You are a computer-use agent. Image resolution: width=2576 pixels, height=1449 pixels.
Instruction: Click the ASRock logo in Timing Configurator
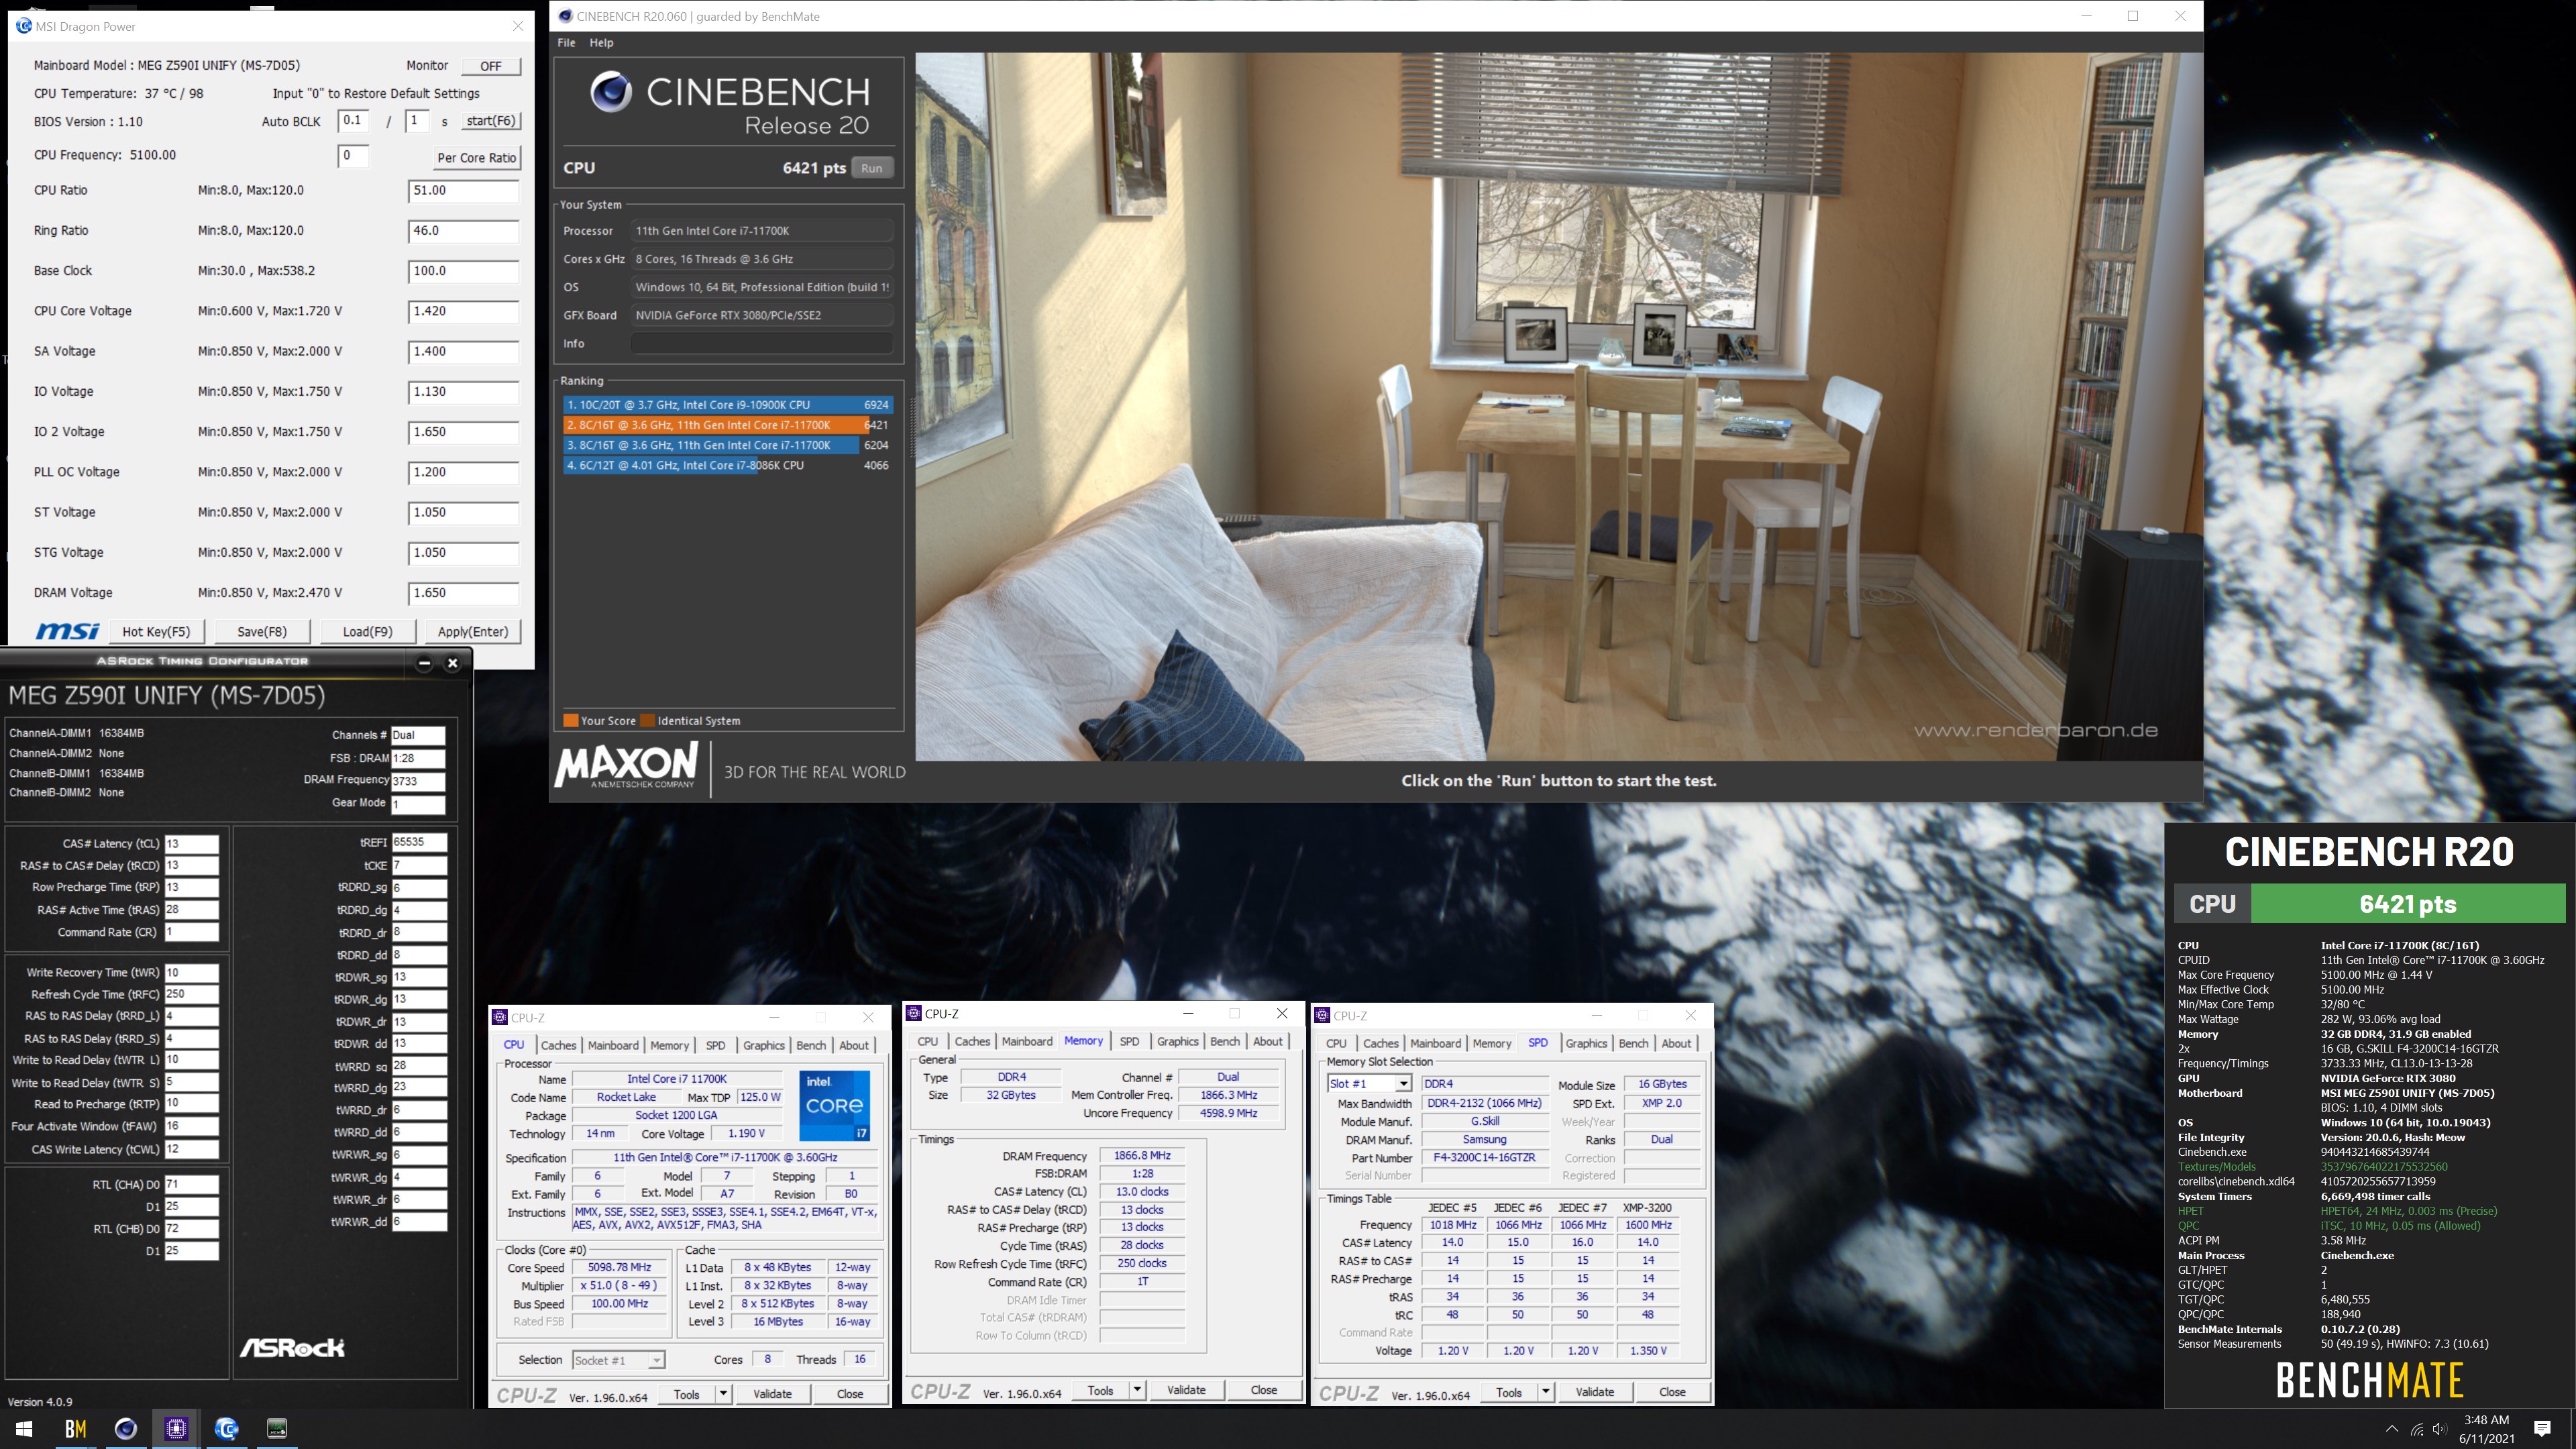pyautogui.click(x=292, y=1347)
